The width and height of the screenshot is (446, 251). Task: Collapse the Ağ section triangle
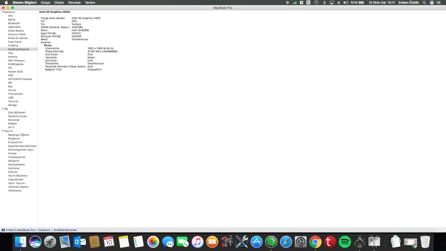coord(3,109)
